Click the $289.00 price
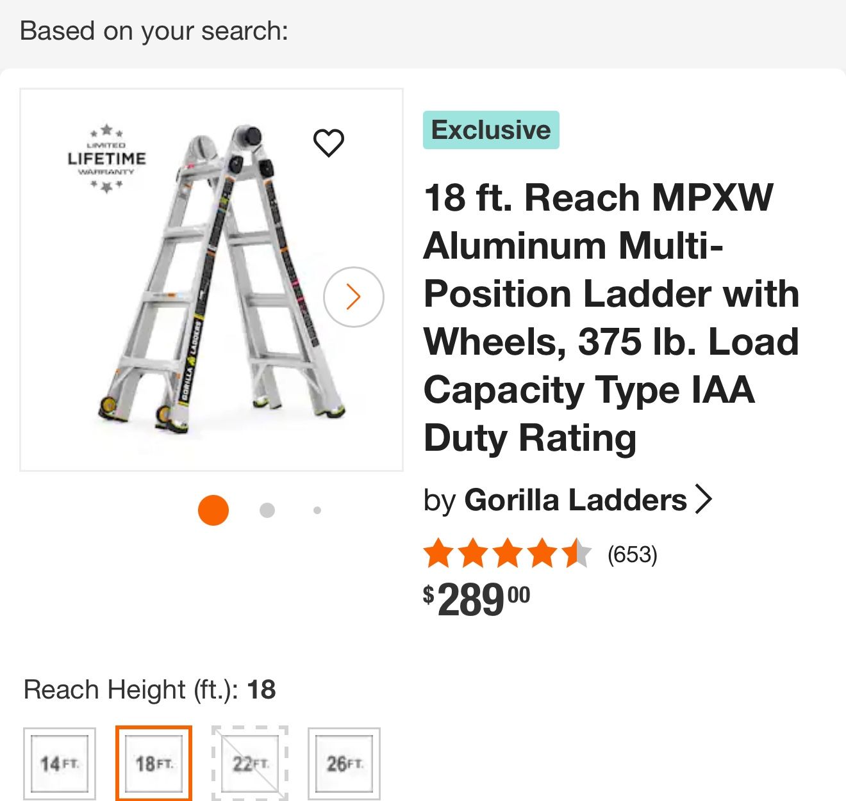The width and height of the screenshot is (846, 801). [x=477, y=600]
